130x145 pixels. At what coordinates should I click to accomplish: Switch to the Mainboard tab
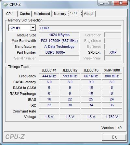point(42,14)
